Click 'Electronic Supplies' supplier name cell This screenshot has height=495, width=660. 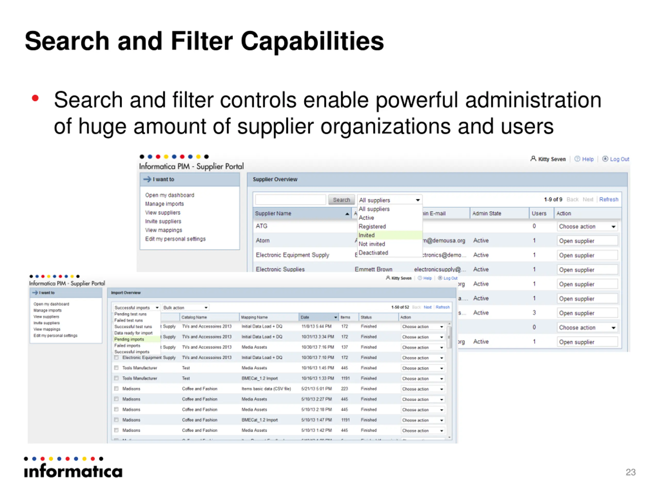click(x=280, y=269)
